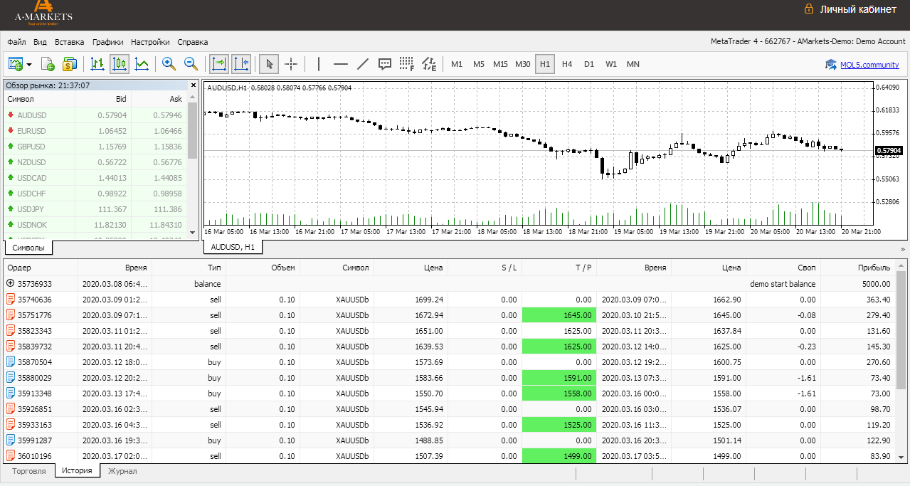Click the zoom out magnifier icon
910x486 pixels.
pos(191,64)
